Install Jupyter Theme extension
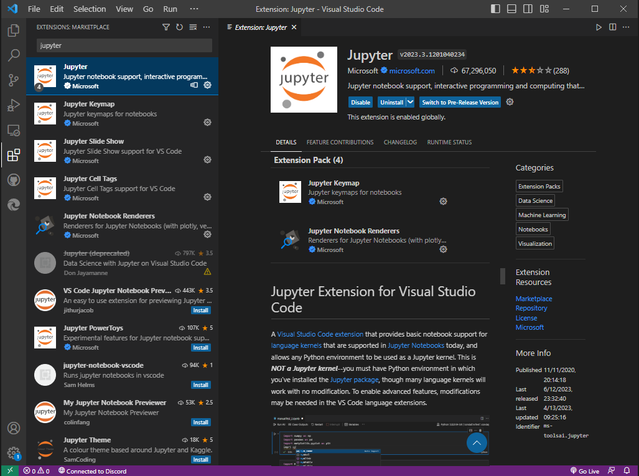Viewport: 639px width, 476px height. pyautogui.click(x=200, y=459)
